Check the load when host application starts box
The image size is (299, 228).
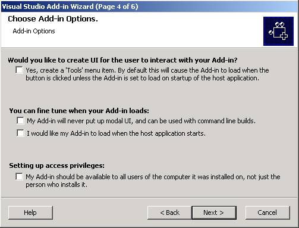tap(20, 133)
